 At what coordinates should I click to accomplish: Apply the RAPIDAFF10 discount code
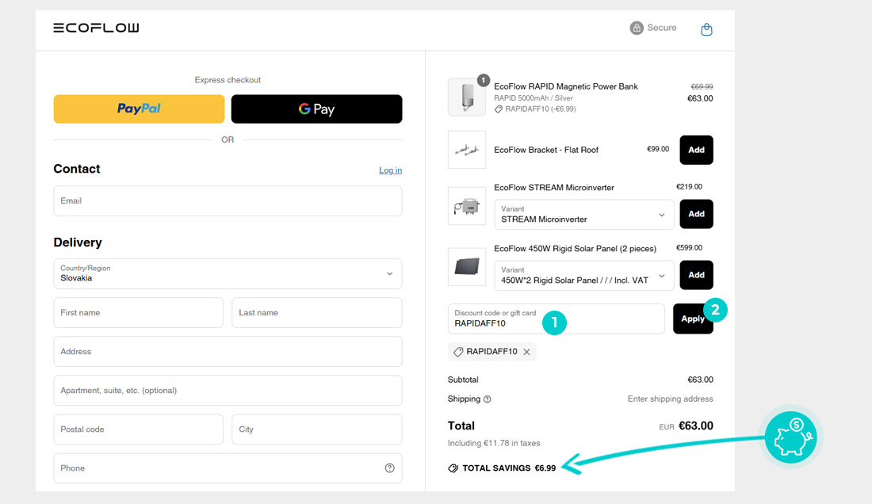tap(693, 318)
